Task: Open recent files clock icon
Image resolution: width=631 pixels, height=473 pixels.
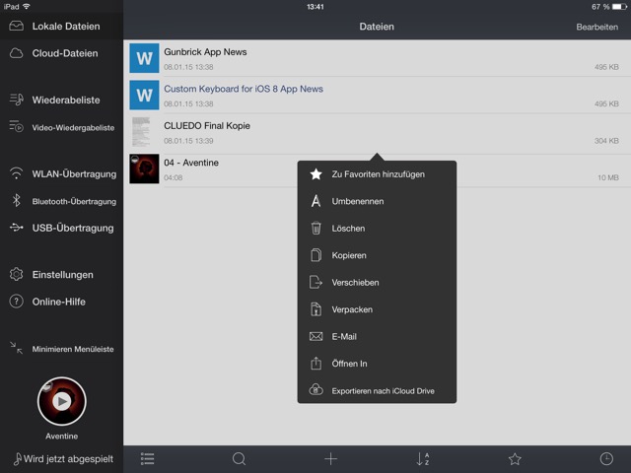Action: coord(606,459)
